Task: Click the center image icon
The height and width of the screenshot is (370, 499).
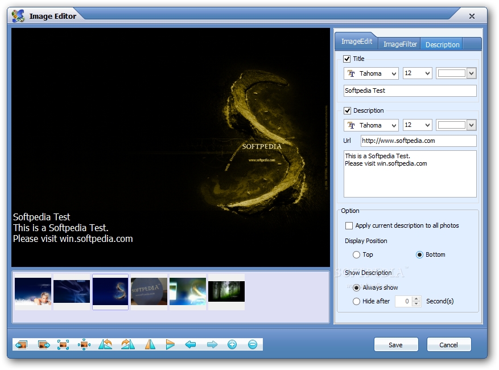Action: (x=84, y=344)
